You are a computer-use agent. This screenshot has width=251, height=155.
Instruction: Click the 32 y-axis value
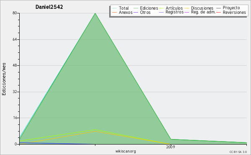[x=15, y=92]
